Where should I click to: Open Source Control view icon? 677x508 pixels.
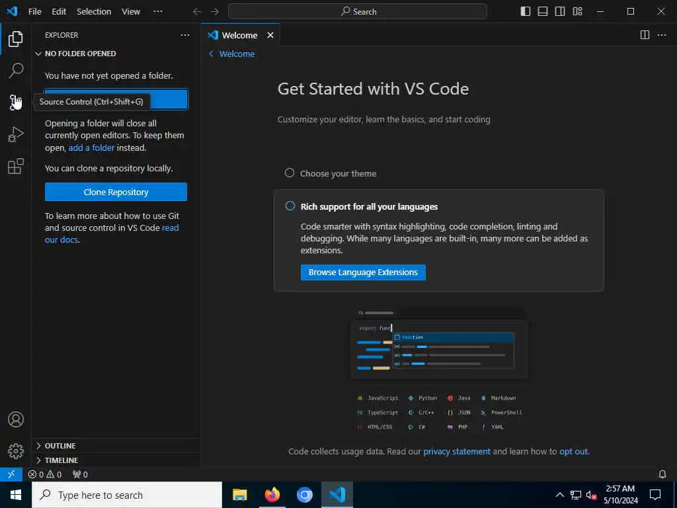click(x=16, y=103)
